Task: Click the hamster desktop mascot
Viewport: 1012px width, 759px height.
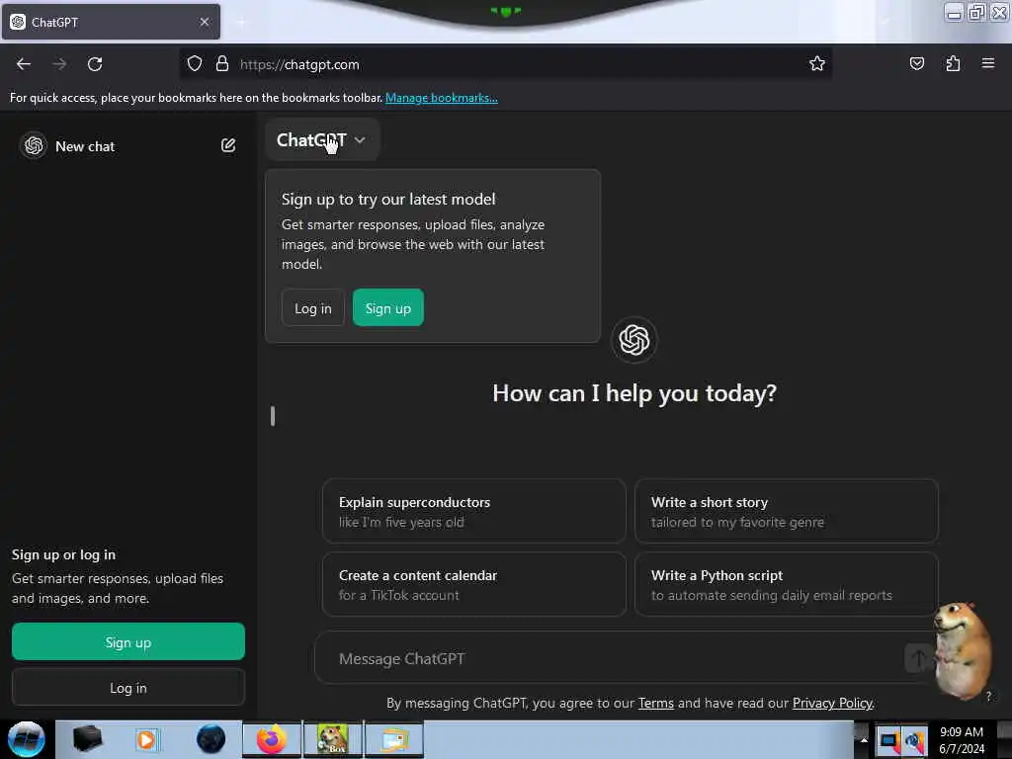Action: tap(963, 650)
